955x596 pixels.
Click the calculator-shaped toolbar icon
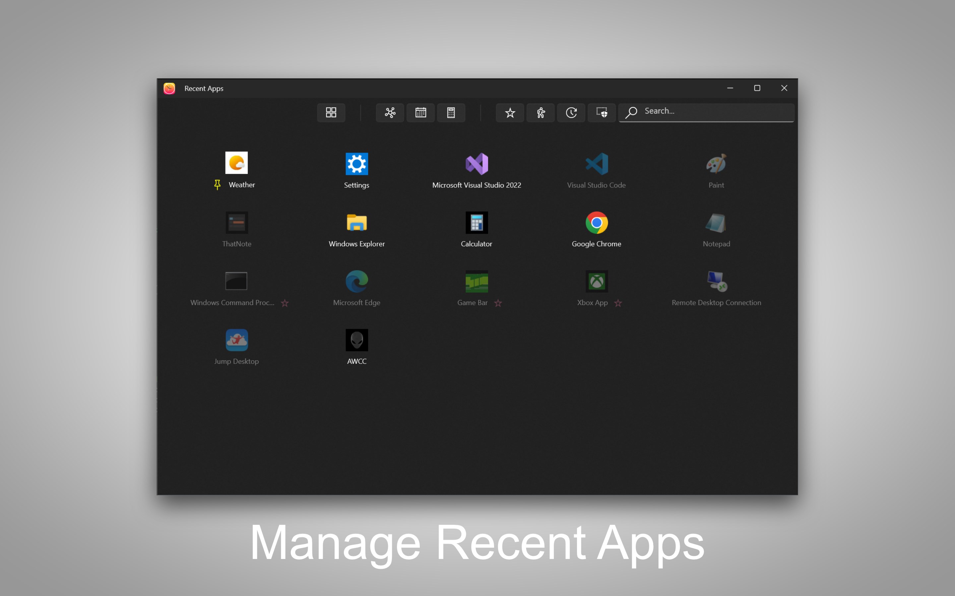[451, 113]
